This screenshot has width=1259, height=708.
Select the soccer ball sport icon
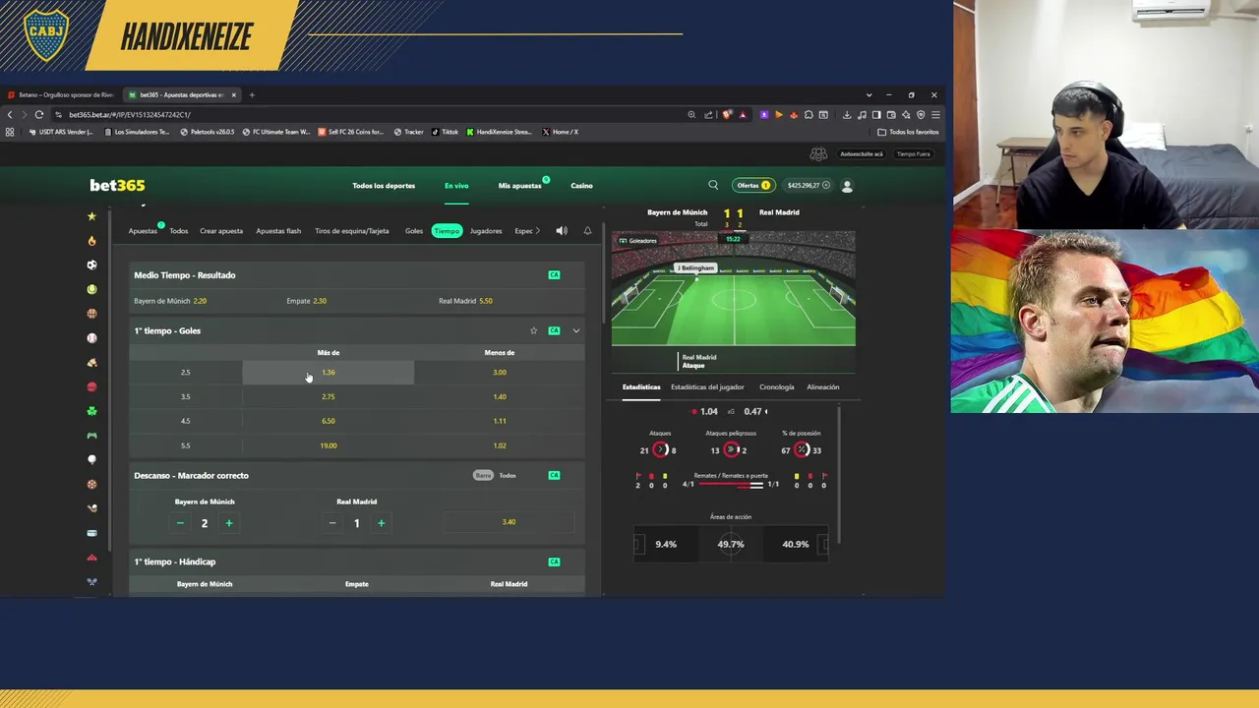point(91,265)
